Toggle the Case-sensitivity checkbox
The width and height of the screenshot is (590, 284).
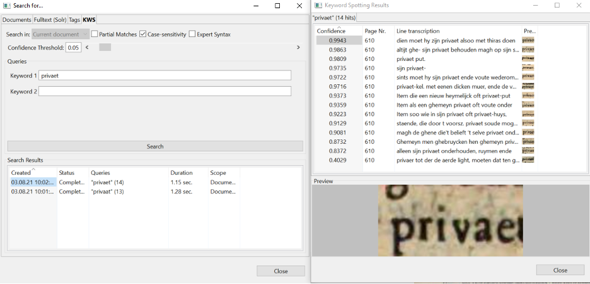point(143,34)
